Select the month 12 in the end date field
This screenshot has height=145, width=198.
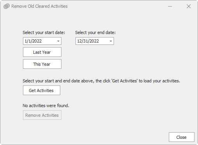(79, 41)
